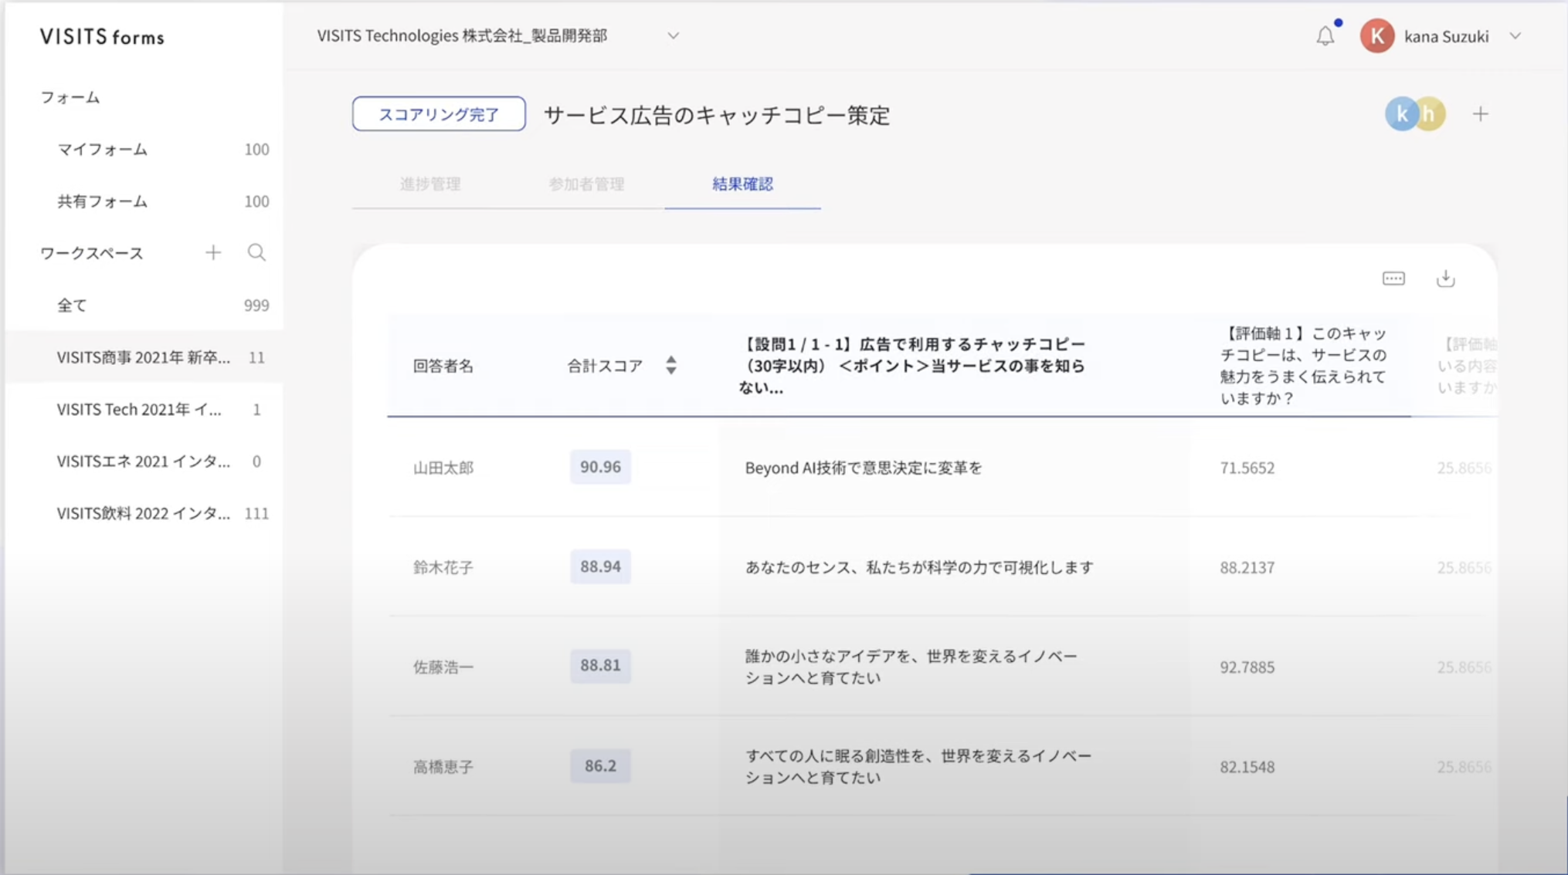Click the 82.1548 axis score
The width and height of the screenshot is (1568, 875).
coord(1247,767)
